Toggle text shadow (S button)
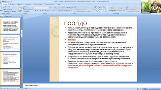 pyautogui.click(x=45, y=10)
